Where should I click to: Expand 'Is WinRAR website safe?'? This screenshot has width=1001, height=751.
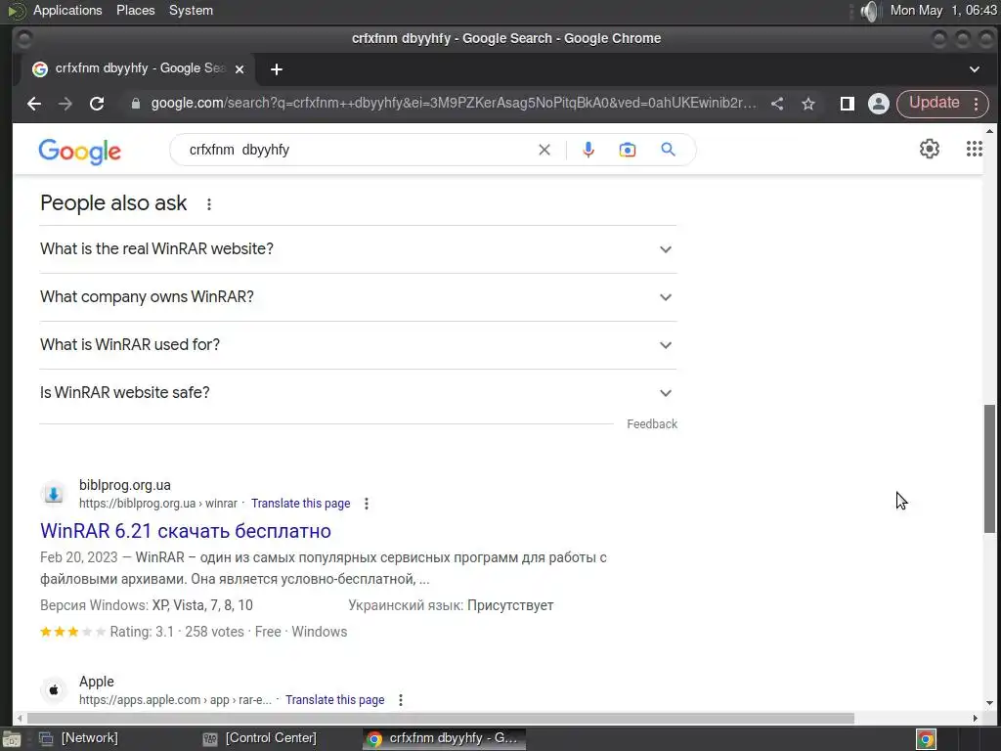358,393
